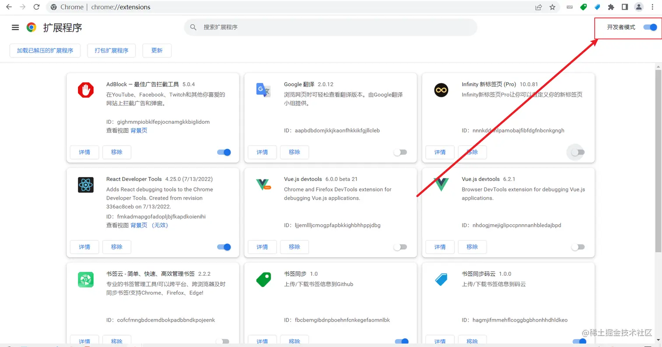Click the magnifier icon in the search box
Viewport: 662px width, 347px height.
coord(193,27)
